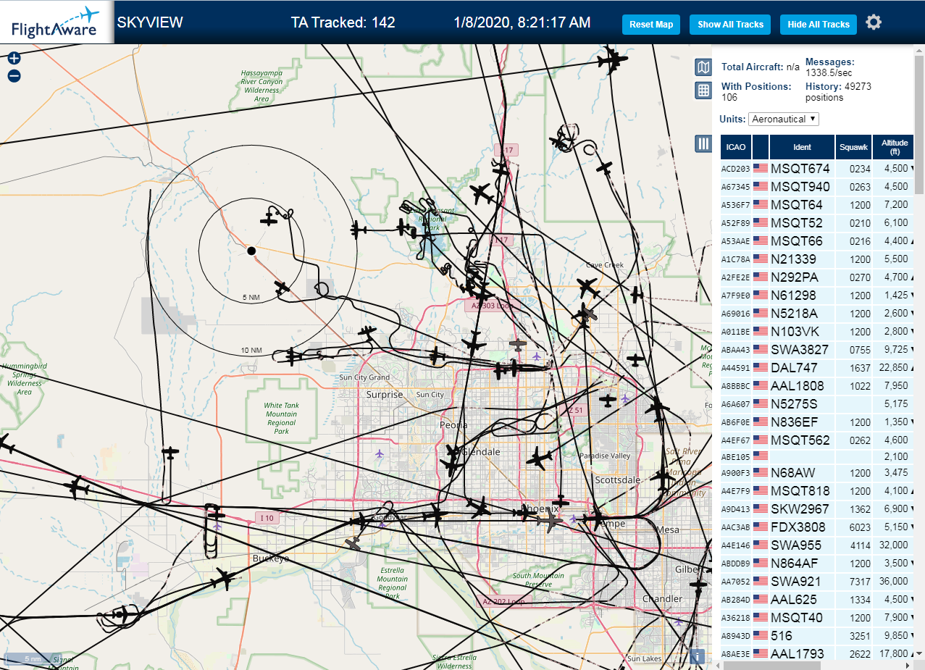Click the map layer switcher icon
Viewport: 925px width, 670px height.
703,67
